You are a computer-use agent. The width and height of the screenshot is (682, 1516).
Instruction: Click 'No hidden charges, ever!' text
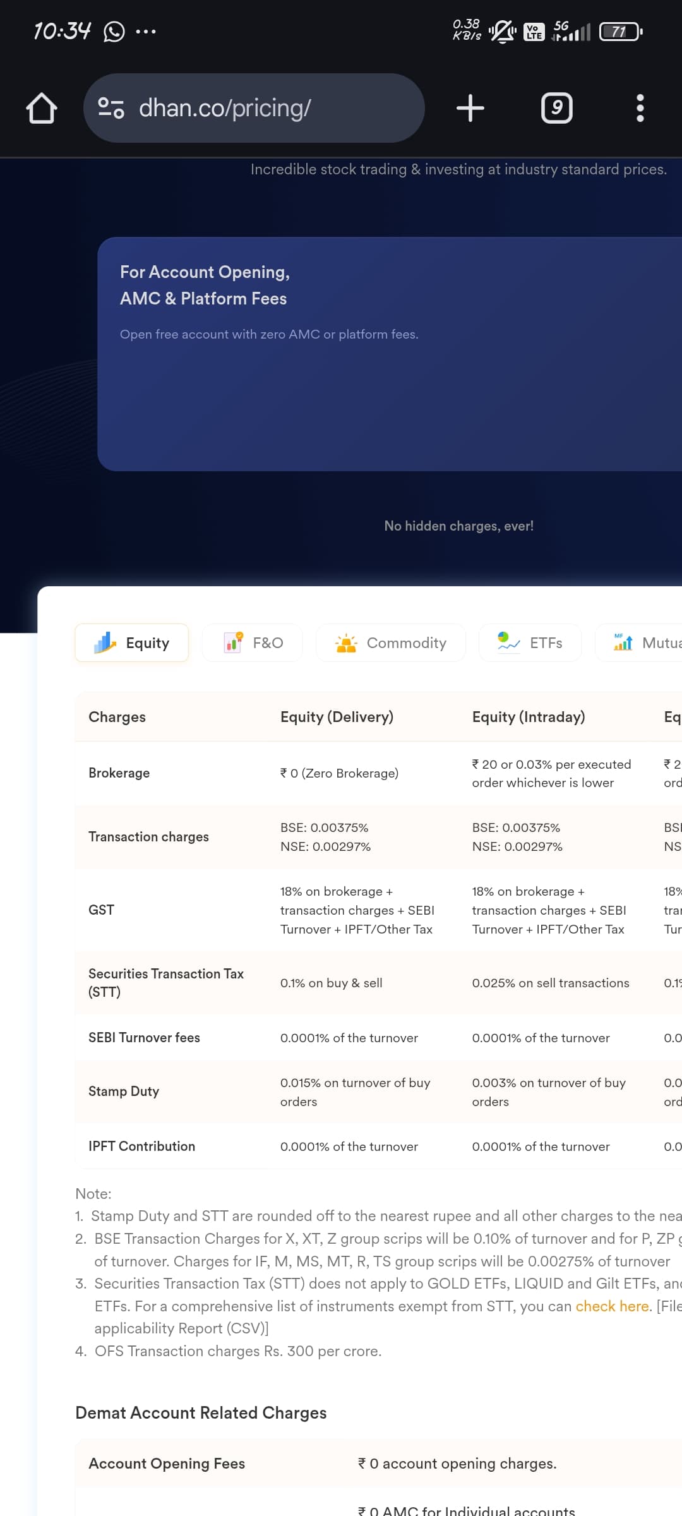click(x=459, y=526)
